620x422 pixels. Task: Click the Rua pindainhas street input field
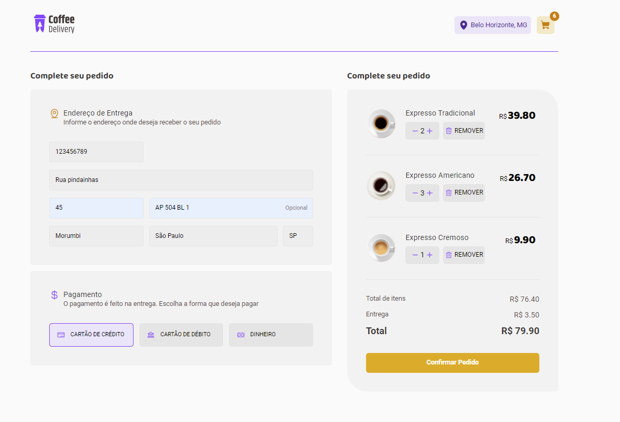coord(181,180)
